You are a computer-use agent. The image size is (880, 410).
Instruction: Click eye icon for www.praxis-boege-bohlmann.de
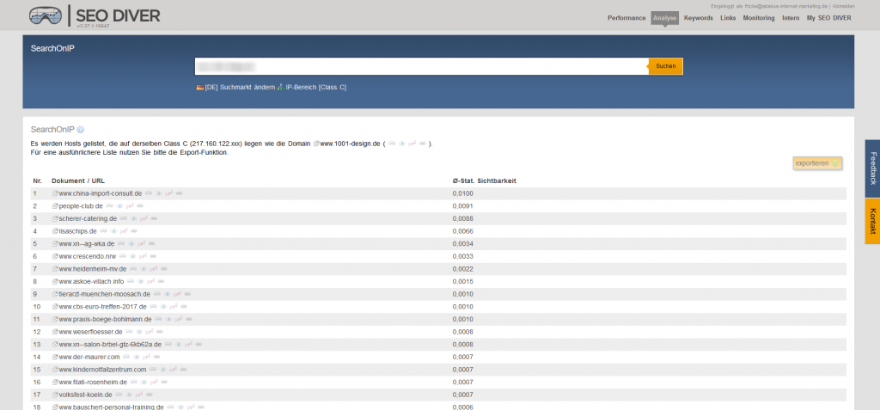tap(169, 319)
